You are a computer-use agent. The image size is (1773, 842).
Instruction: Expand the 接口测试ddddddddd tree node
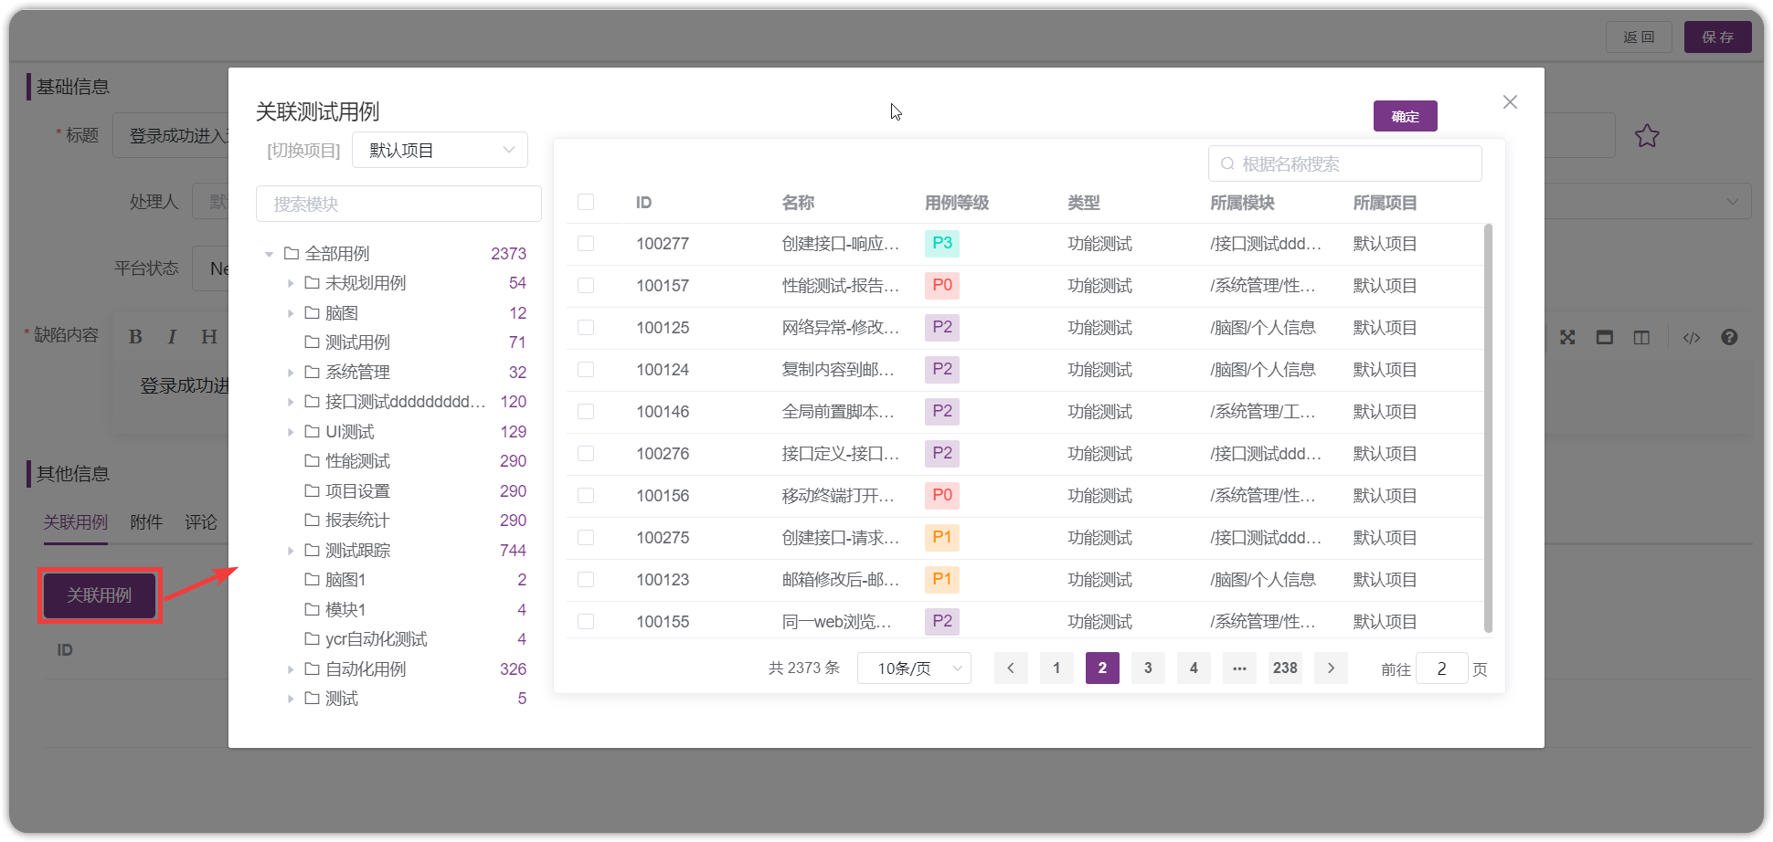pos(291,402)
